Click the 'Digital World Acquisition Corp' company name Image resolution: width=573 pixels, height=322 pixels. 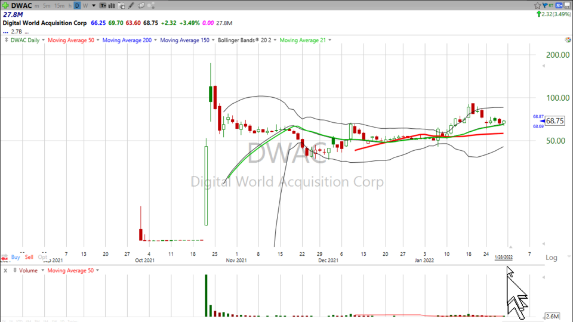(45, 23)
